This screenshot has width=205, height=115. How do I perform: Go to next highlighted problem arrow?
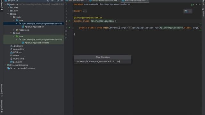click(200, 4)
